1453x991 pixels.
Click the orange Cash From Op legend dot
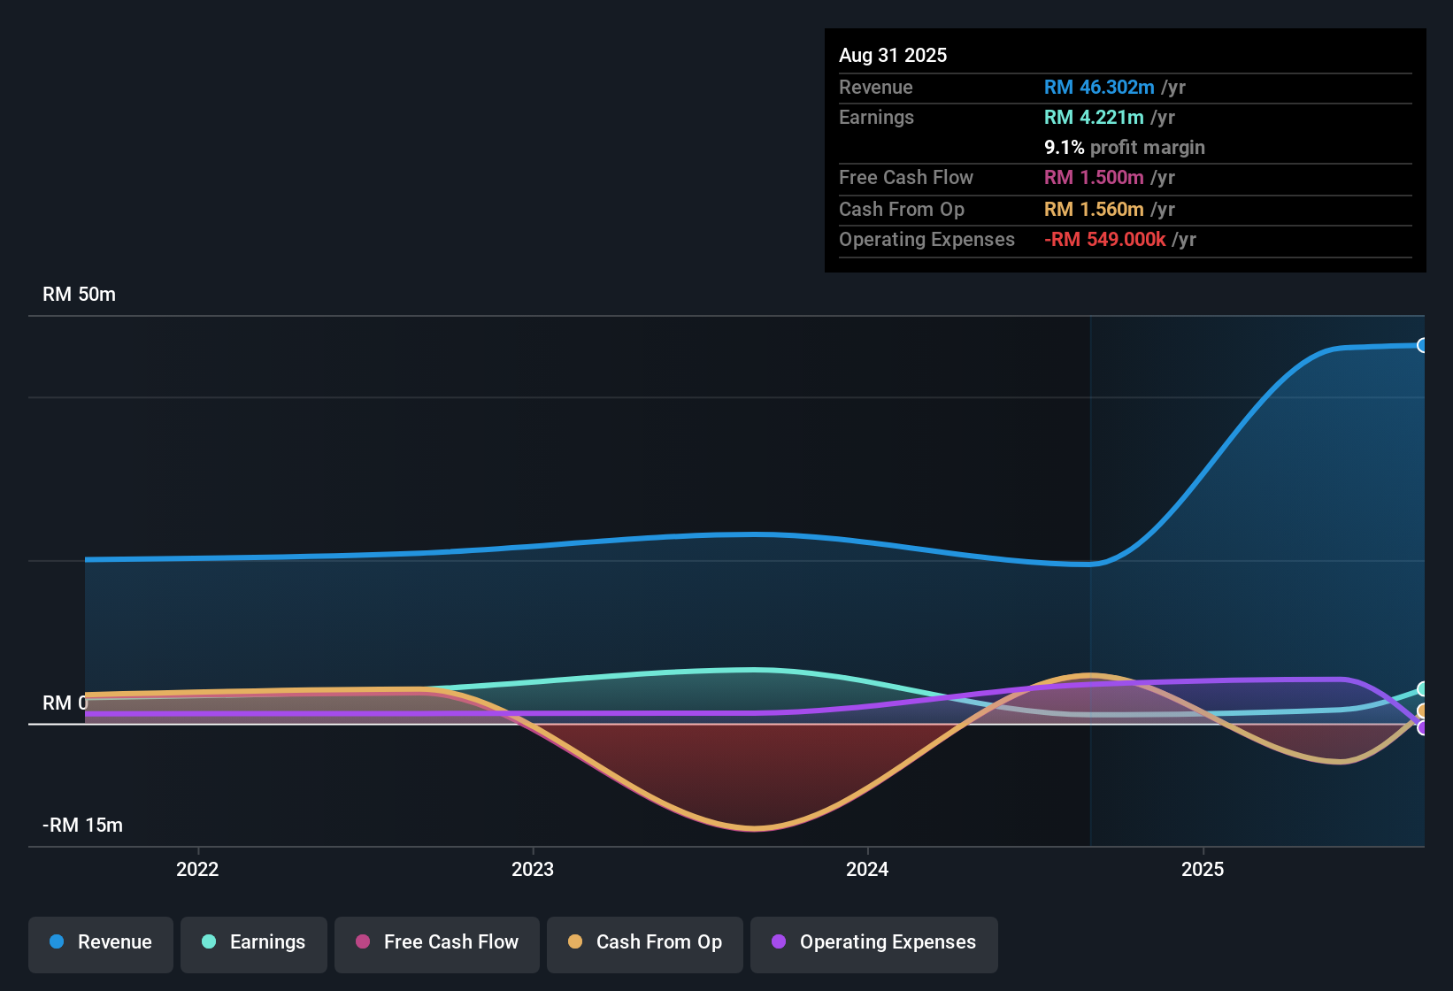(x=575, y=942)
